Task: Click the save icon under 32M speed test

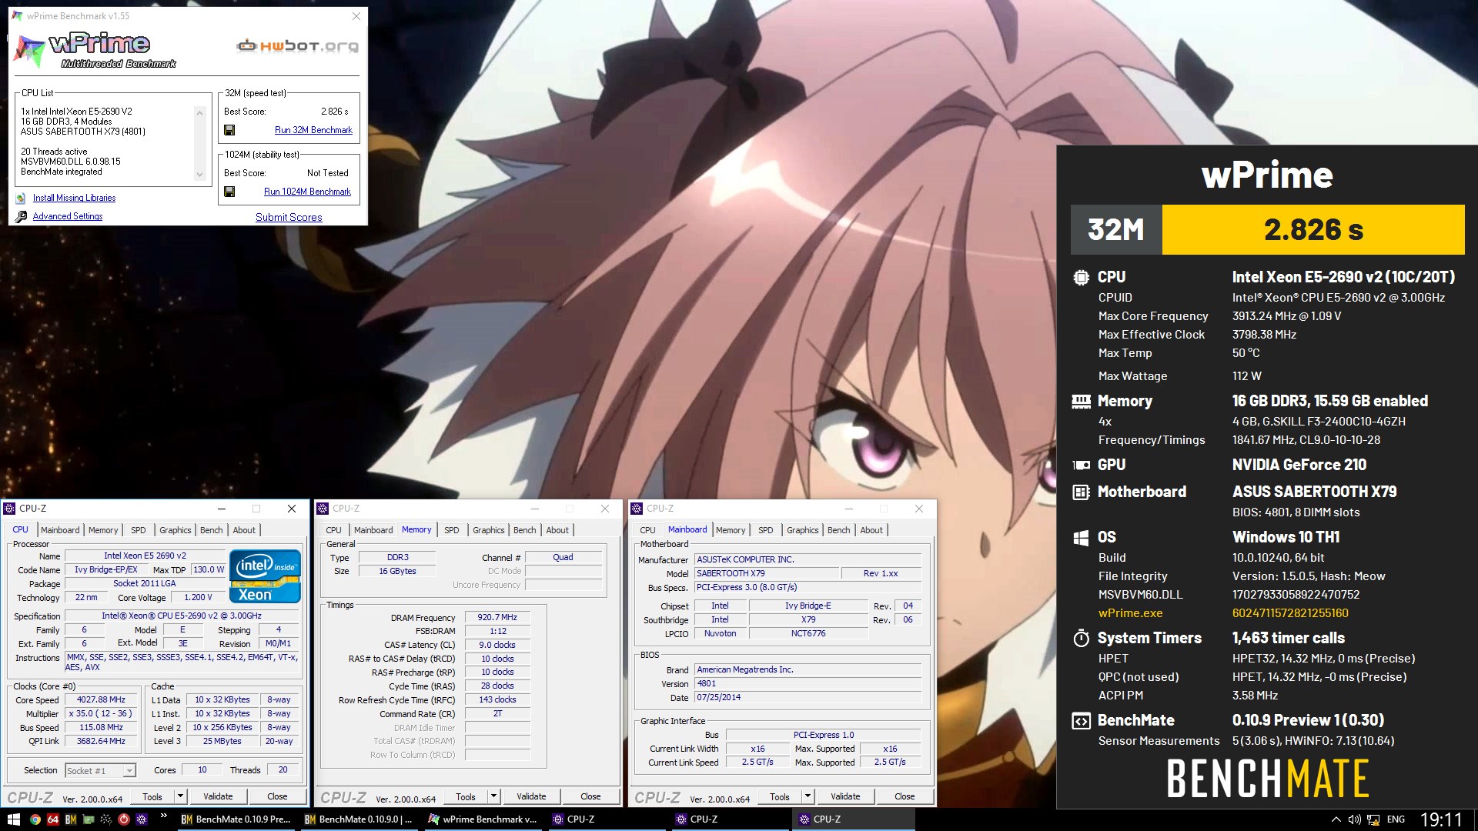Action: 229,130
